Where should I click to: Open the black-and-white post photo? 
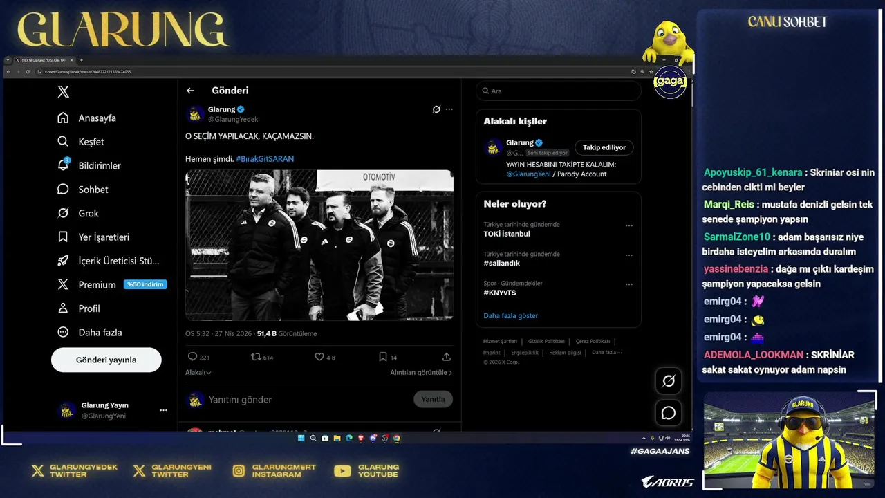pos(319,246)
